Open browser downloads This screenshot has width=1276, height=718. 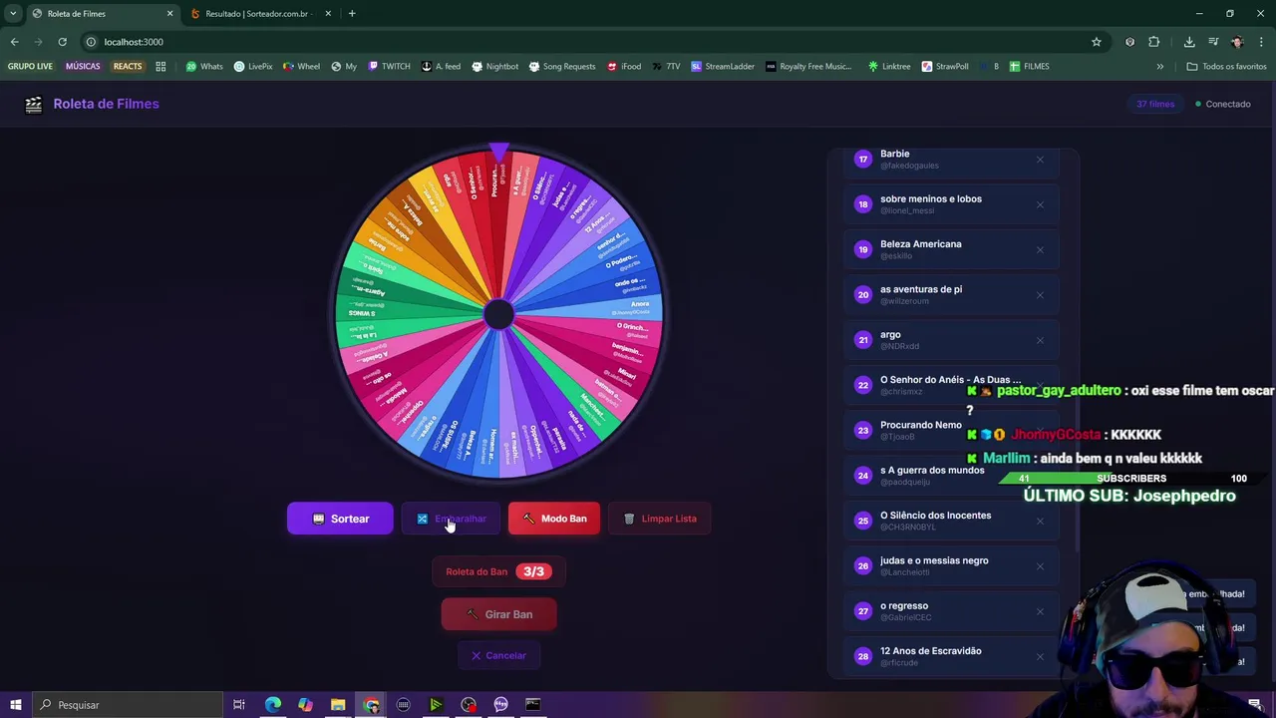click(1189, 42)
